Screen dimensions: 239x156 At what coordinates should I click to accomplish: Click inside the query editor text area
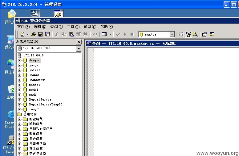pyautogui.click(x=166, y=102)
